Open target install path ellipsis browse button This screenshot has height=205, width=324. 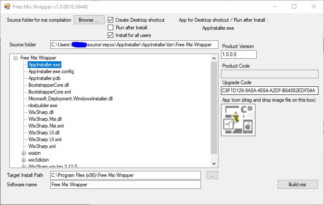pos(212,175)
